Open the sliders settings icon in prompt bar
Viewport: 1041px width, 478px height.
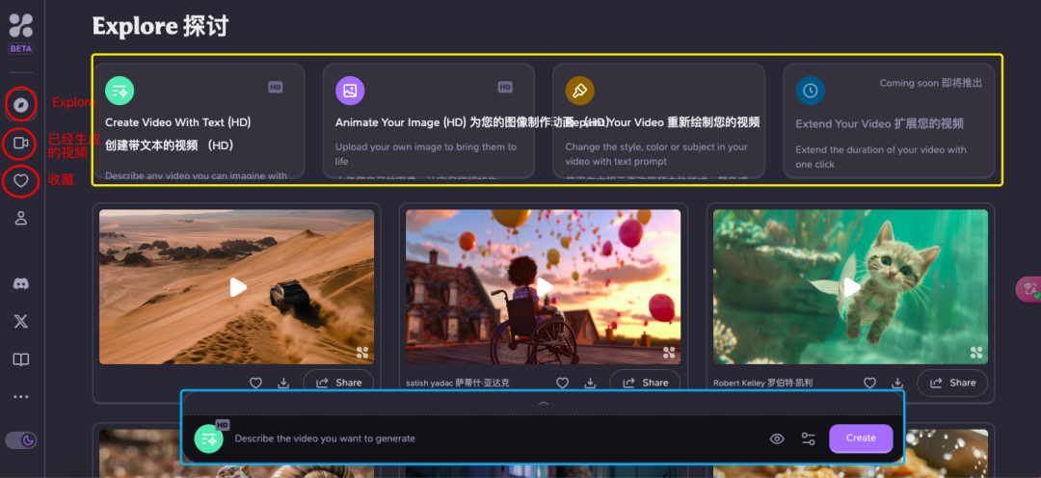click(x=808, y=438)
